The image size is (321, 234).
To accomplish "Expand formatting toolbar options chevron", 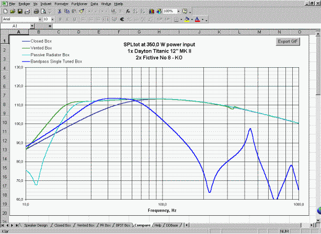I will coord(207,20).
